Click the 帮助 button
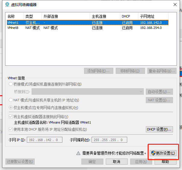The height and width of the screenshot is (170, 182). [x=165, y=162]
